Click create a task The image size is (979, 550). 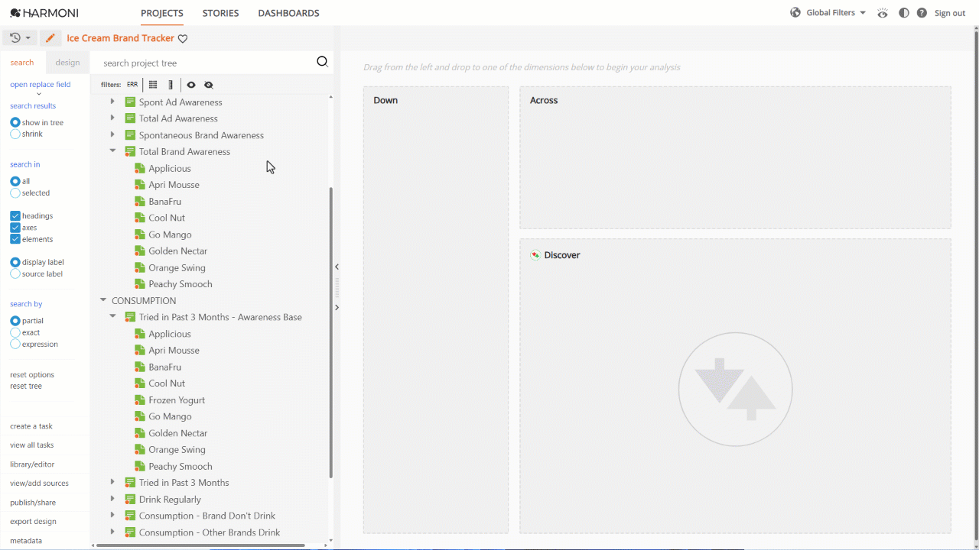(31, 426)
